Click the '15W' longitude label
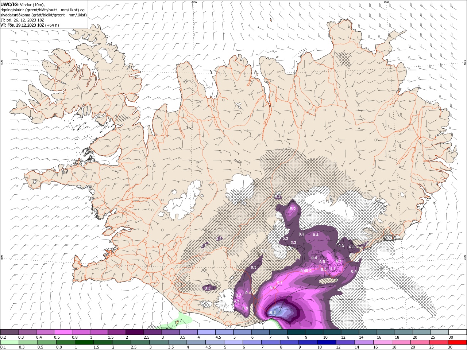 pos(386,2)
